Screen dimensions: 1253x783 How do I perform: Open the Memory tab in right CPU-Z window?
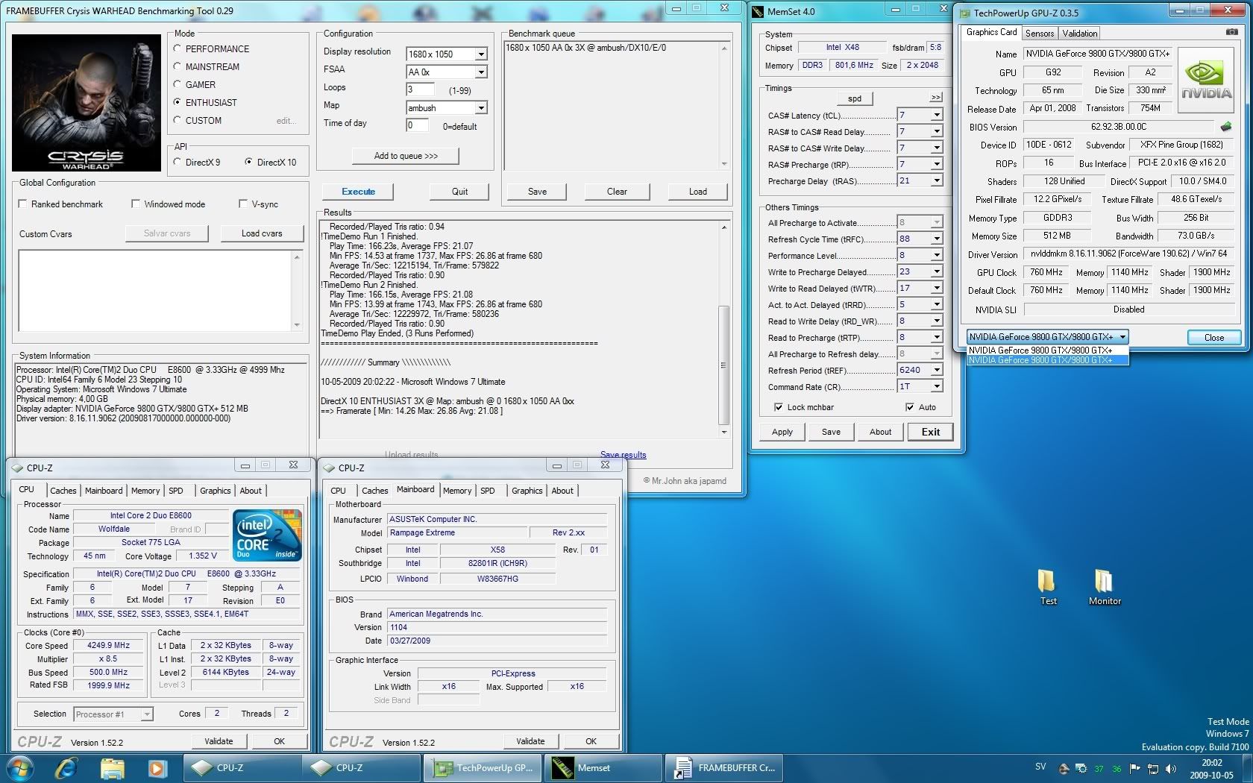click(456, 491)
